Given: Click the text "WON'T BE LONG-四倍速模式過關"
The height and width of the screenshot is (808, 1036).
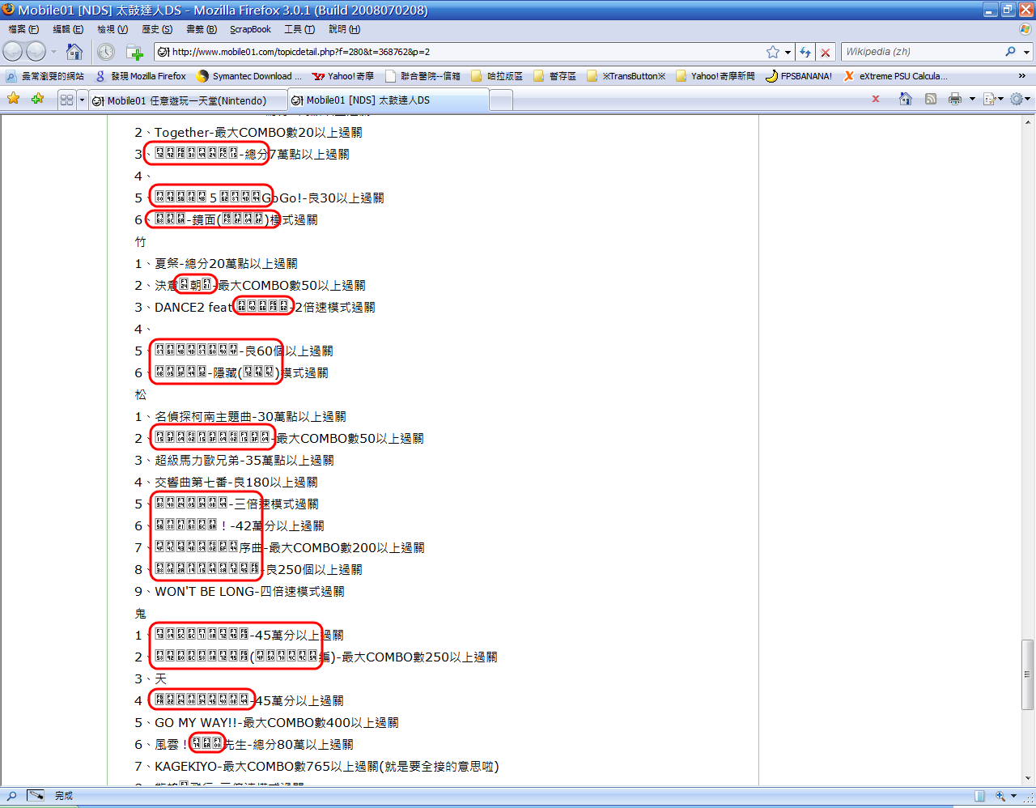Looking at the screenshot, I should (249, 592).
